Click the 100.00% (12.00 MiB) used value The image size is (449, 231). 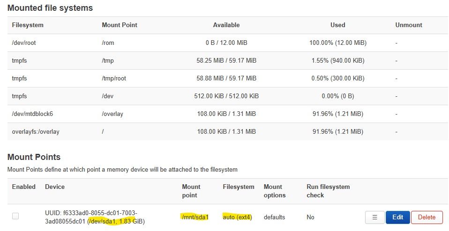337,43
